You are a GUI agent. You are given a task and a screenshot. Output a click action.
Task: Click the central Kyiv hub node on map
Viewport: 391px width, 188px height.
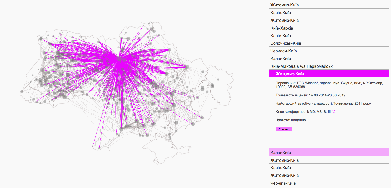click(120, 59)
